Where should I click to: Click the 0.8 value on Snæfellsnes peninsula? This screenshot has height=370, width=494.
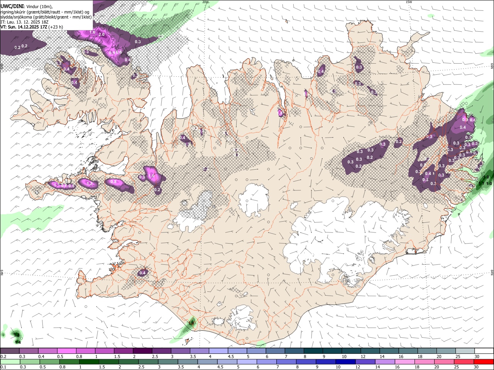pos(113,182)
